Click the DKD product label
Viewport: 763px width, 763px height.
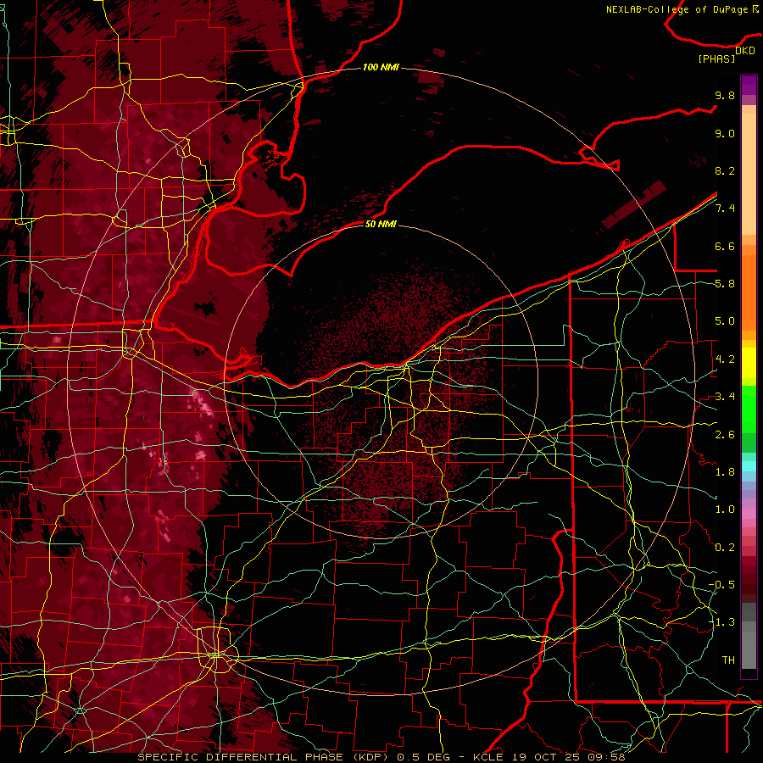pos(745,50)
